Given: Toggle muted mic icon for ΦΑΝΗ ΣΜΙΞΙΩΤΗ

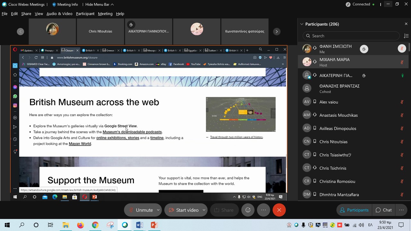Looking at the screenshot, I should coord(402,49).
